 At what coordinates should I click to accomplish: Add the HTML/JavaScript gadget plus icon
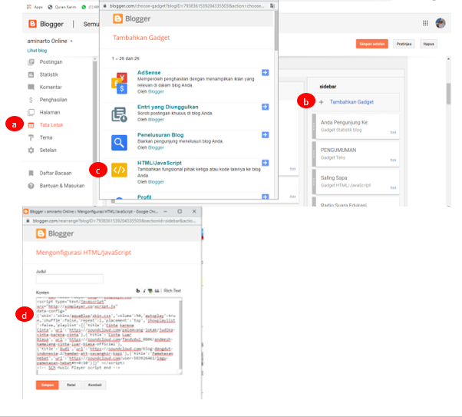coord(266,163)
